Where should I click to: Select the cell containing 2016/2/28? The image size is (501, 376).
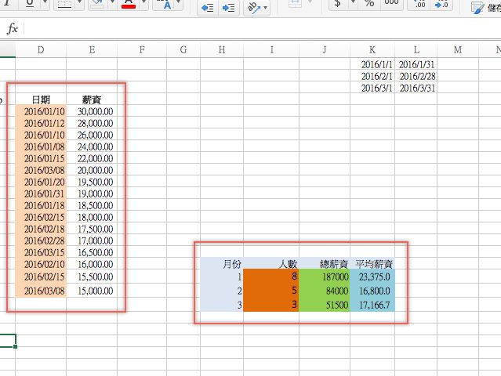point(416,76)
